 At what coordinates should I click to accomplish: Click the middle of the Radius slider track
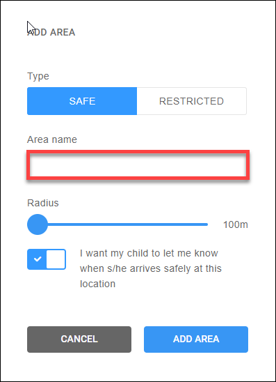[117, 224]
